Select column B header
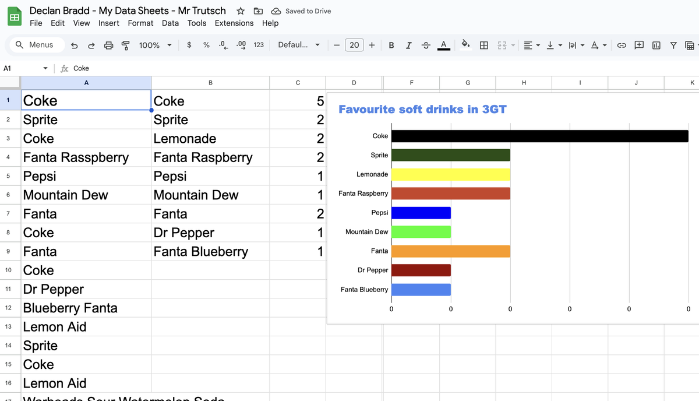This screenshot has width=699, height=401. coord(210,83)
